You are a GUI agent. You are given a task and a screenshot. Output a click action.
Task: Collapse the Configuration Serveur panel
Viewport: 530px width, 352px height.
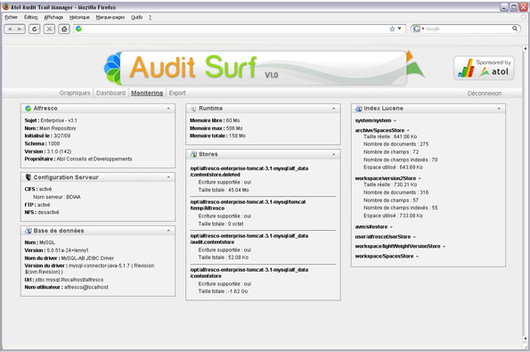(168, 177)
